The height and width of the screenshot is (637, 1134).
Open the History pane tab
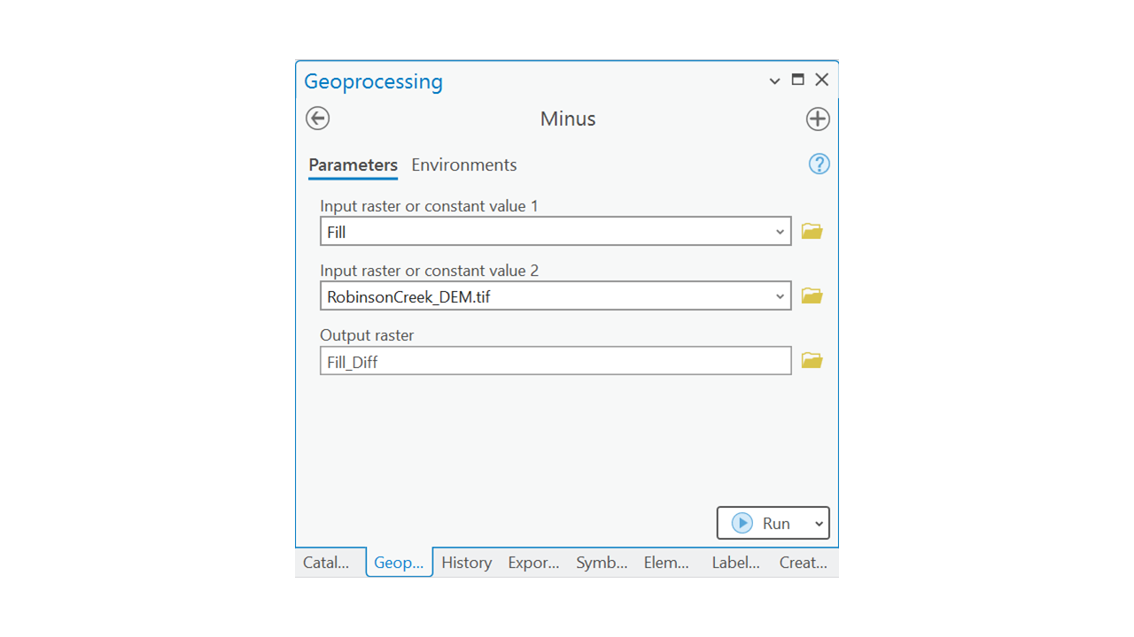point(466,563)
